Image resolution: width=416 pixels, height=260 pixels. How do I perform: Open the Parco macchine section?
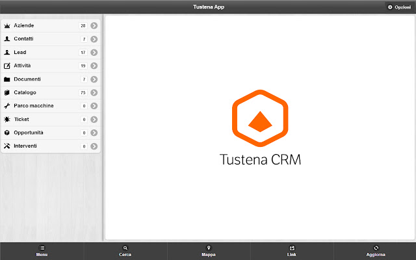coord(51,106)
